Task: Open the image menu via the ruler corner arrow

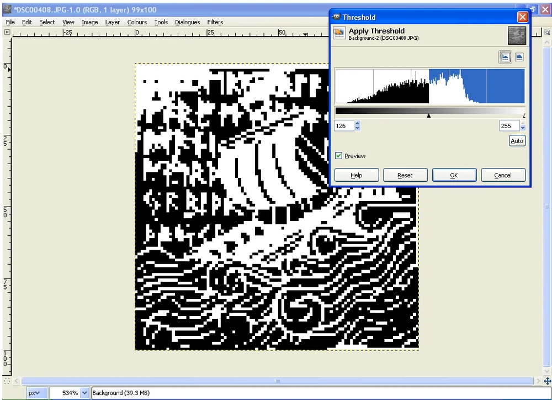Action: 6,32
